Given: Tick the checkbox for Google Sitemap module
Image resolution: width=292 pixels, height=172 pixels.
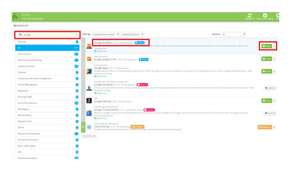Looking at the screenshot, I should pyautogui.click(x=83, y=100).
